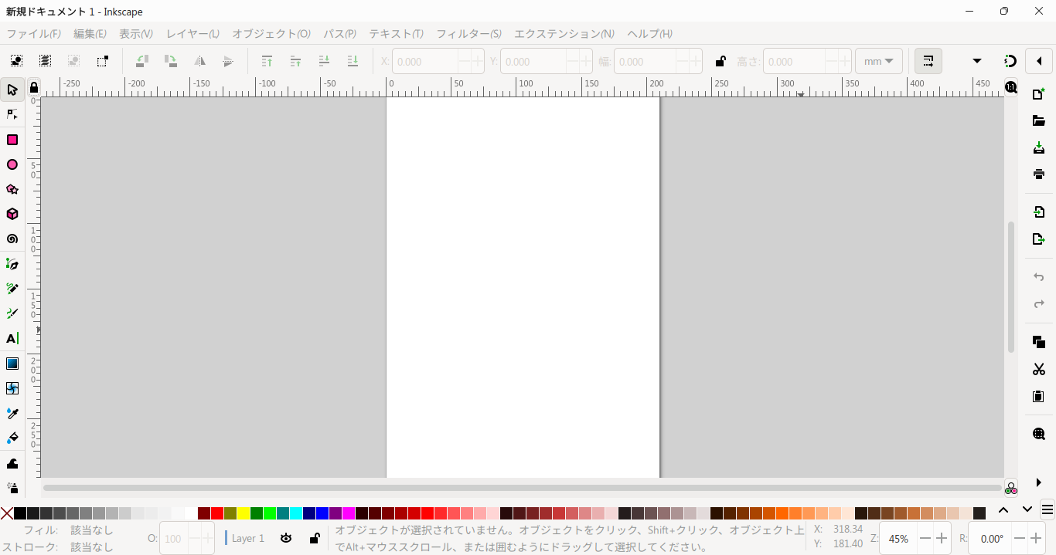Create new document from command bar
Viewport: 1056px width, 555px height.
pyautogui.click(x=1039, y=94)
